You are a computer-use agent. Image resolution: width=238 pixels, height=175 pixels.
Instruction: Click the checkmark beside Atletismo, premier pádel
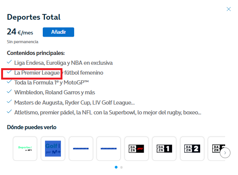coord(9,112)
